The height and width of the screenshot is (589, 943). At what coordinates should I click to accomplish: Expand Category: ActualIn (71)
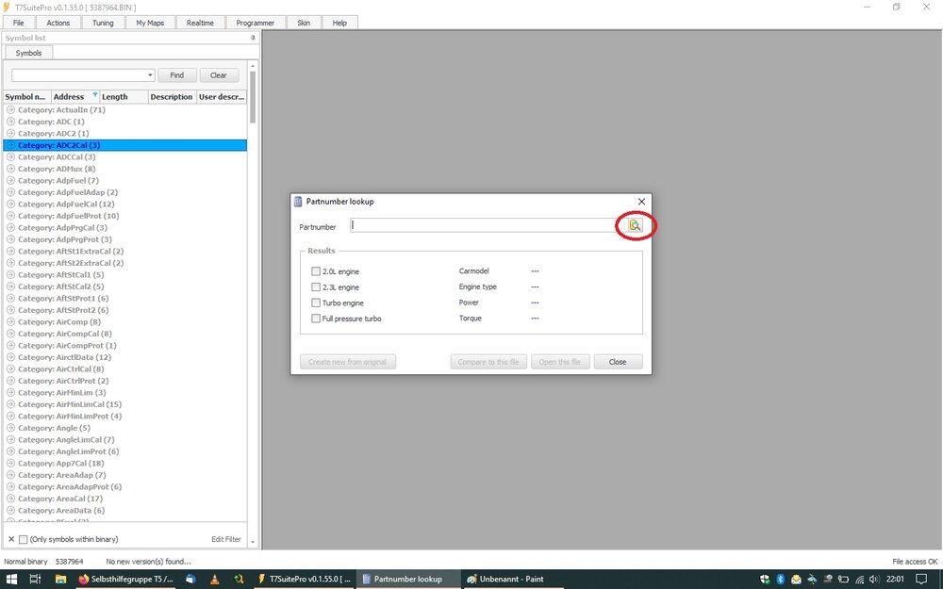click(10, 109)
